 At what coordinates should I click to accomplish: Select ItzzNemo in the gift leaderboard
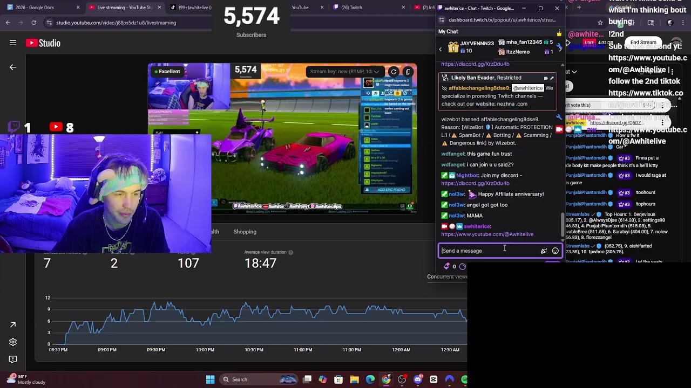(x=525, y=52)
